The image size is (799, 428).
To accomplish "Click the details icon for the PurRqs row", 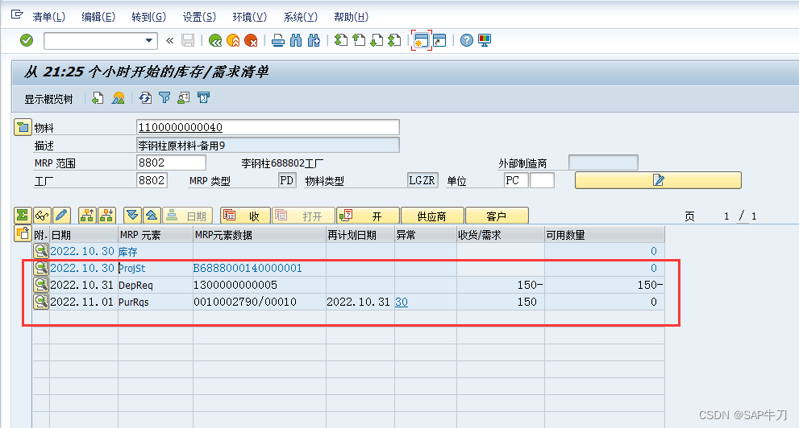I will click(41, 302).
